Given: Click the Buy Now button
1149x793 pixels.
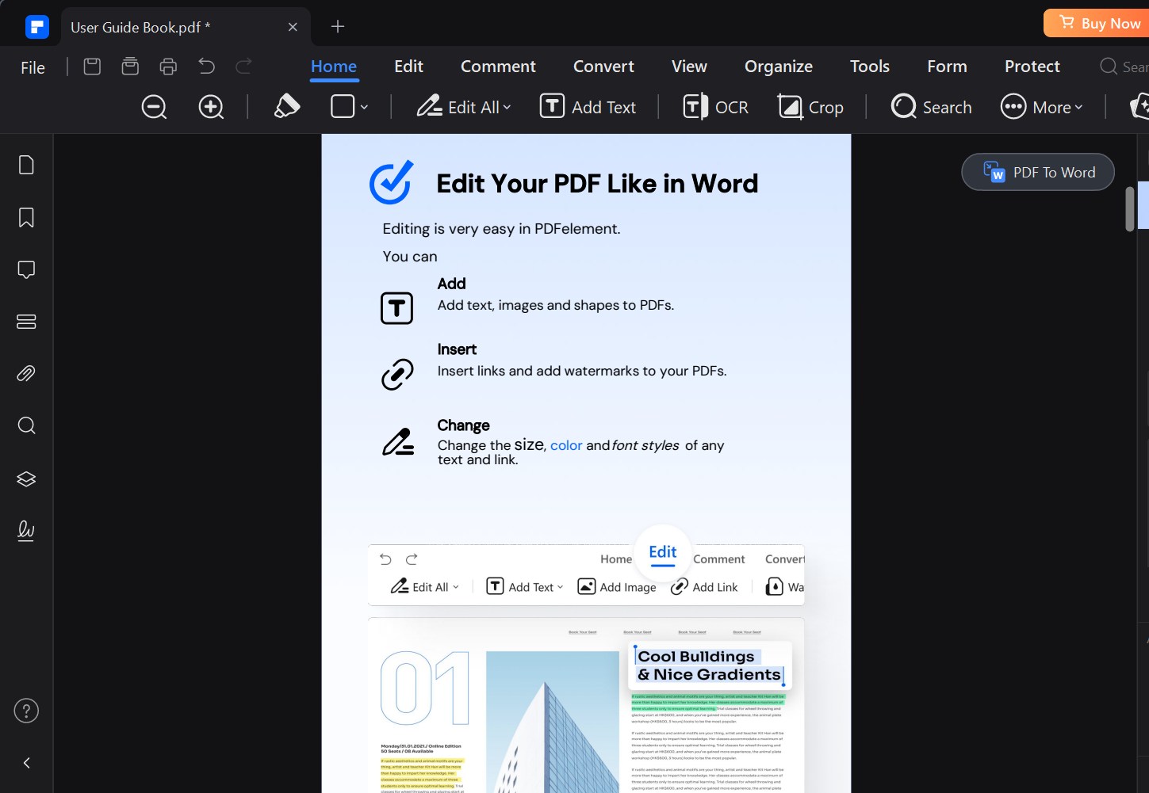Looking at the screenshot, I should point(1098,23).
